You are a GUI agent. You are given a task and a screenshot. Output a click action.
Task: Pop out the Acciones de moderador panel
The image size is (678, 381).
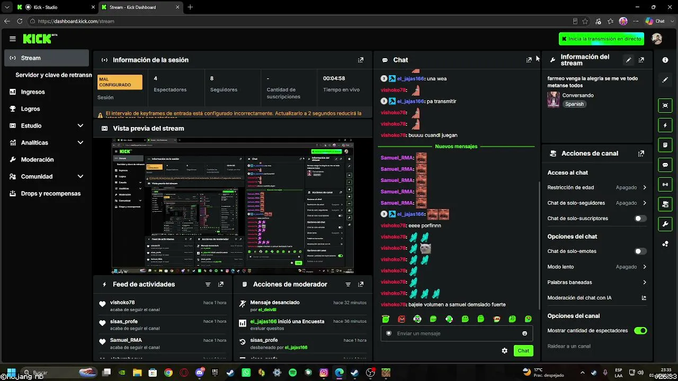(361, 285)
